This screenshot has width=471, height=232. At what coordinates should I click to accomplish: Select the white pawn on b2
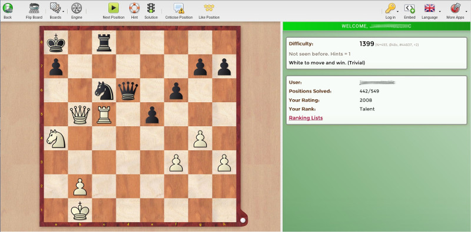(x=80, y=186)
